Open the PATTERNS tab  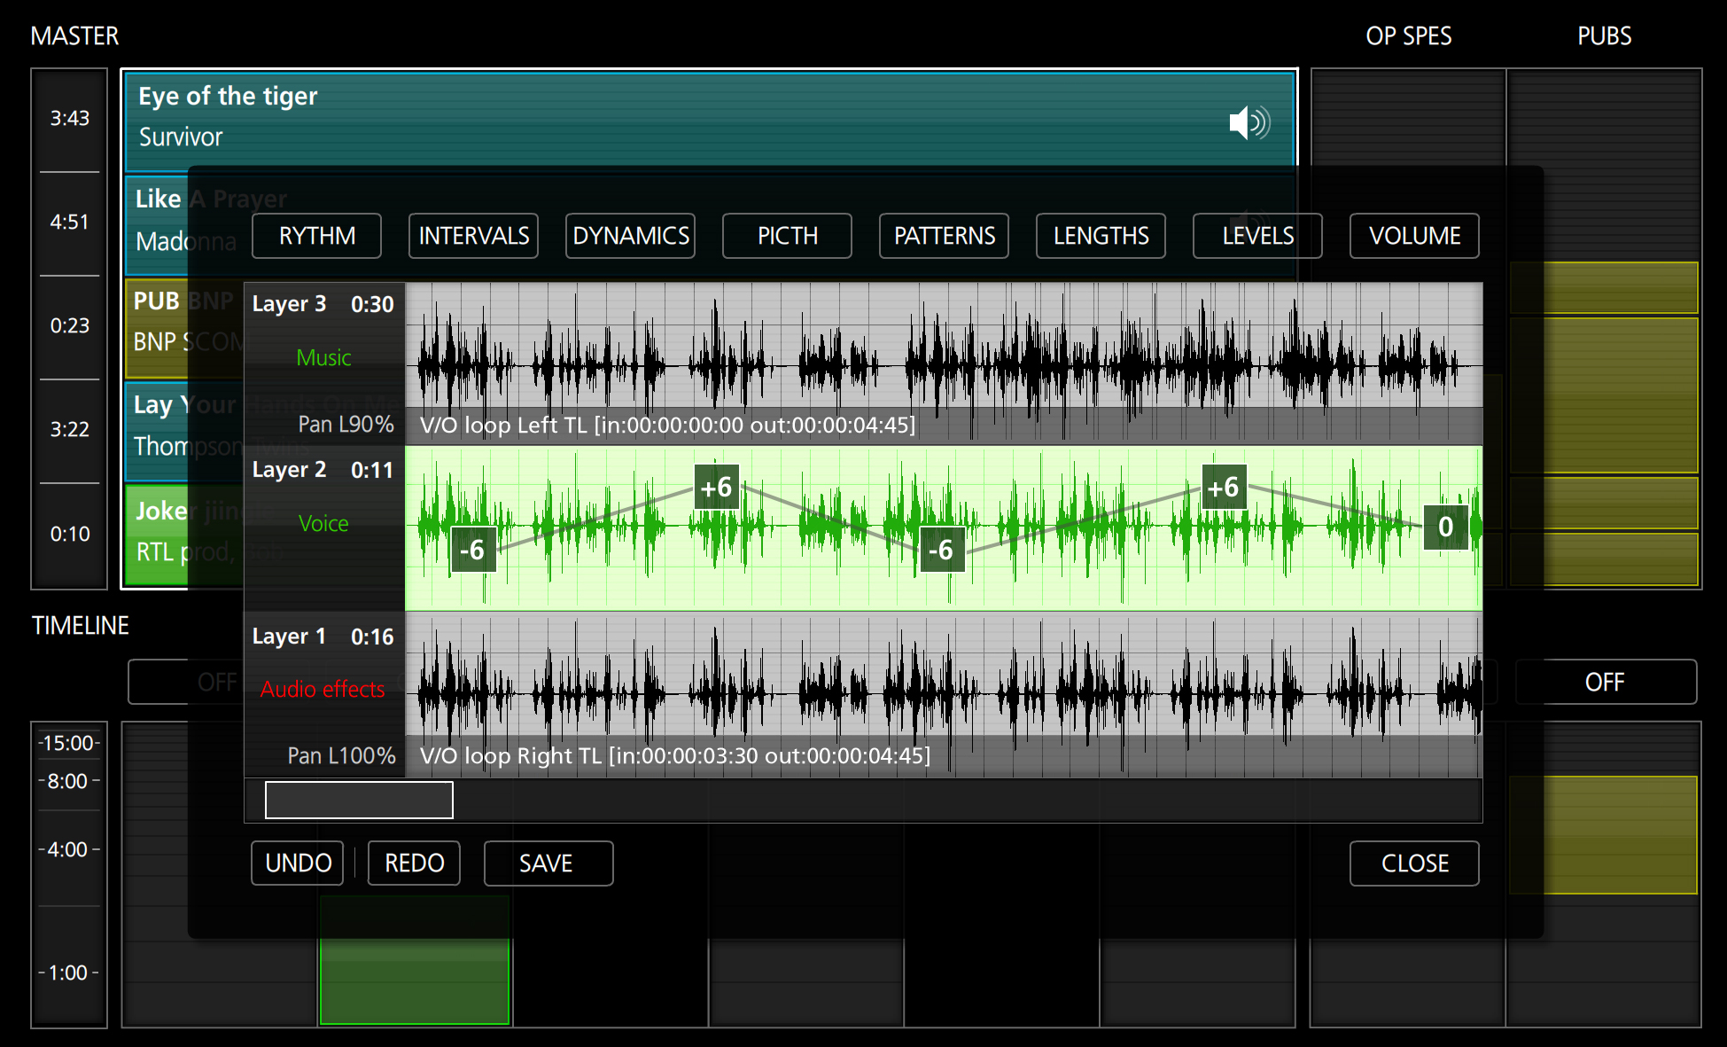pos(944,236)
